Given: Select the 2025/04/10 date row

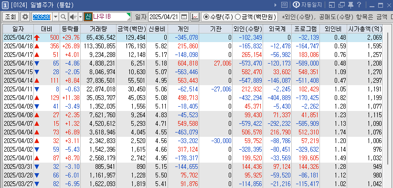Looking at the screenshot, I should pos(192,98).
